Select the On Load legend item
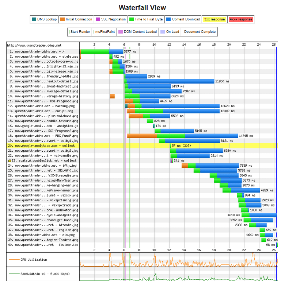This screenshot has height=287, width=281. 170,32
